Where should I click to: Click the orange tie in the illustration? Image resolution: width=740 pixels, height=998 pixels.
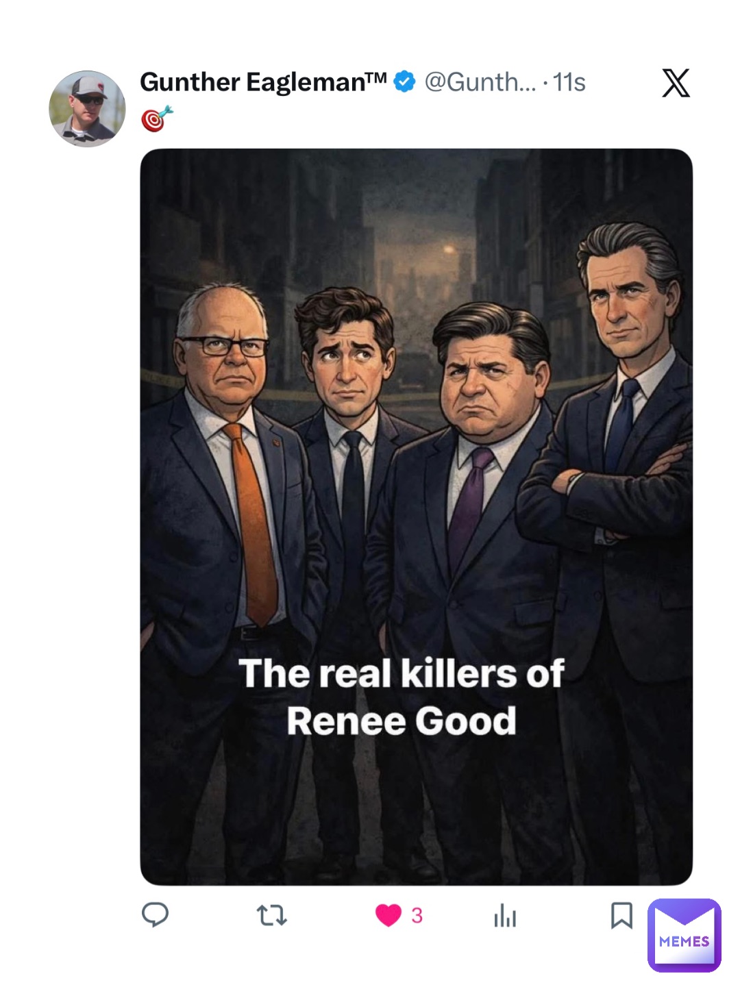254,521
